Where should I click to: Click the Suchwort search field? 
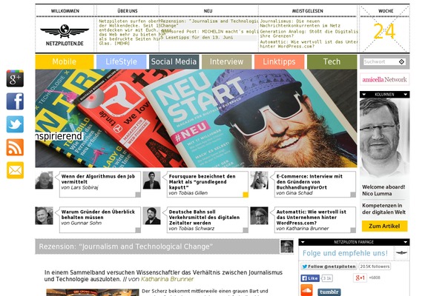381,61
